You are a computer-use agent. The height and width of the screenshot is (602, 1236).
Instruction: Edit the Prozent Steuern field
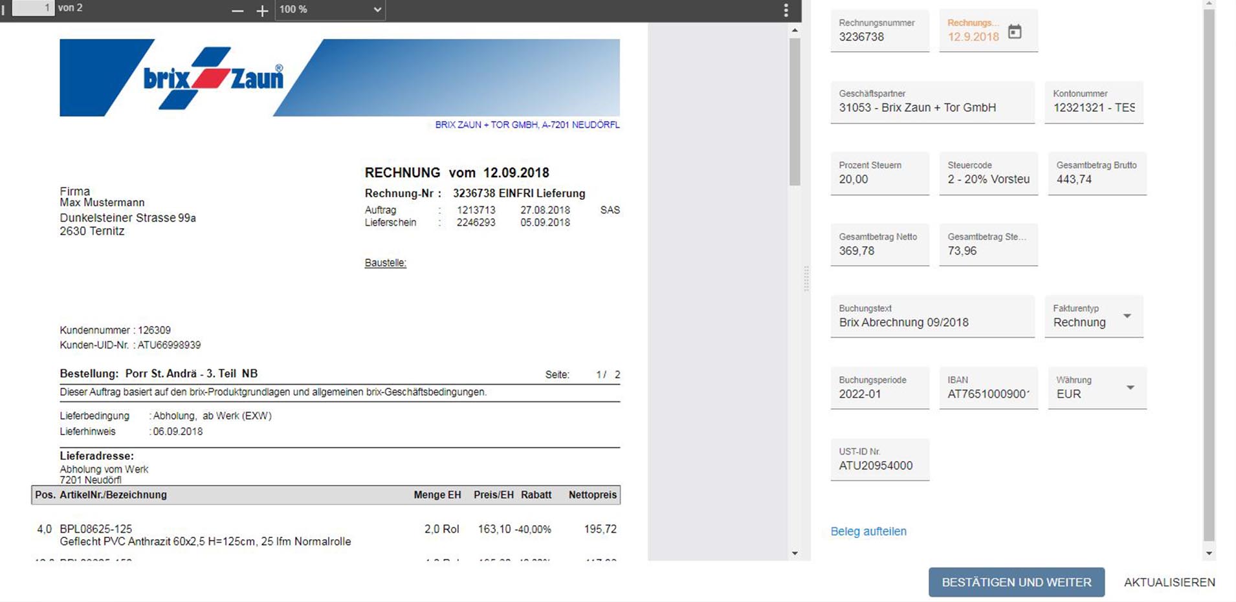coord(879,173)
